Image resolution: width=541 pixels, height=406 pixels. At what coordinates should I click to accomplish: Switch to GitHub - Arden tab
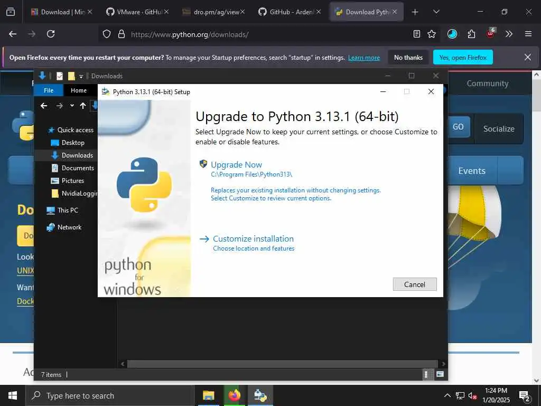click(290, 12)
